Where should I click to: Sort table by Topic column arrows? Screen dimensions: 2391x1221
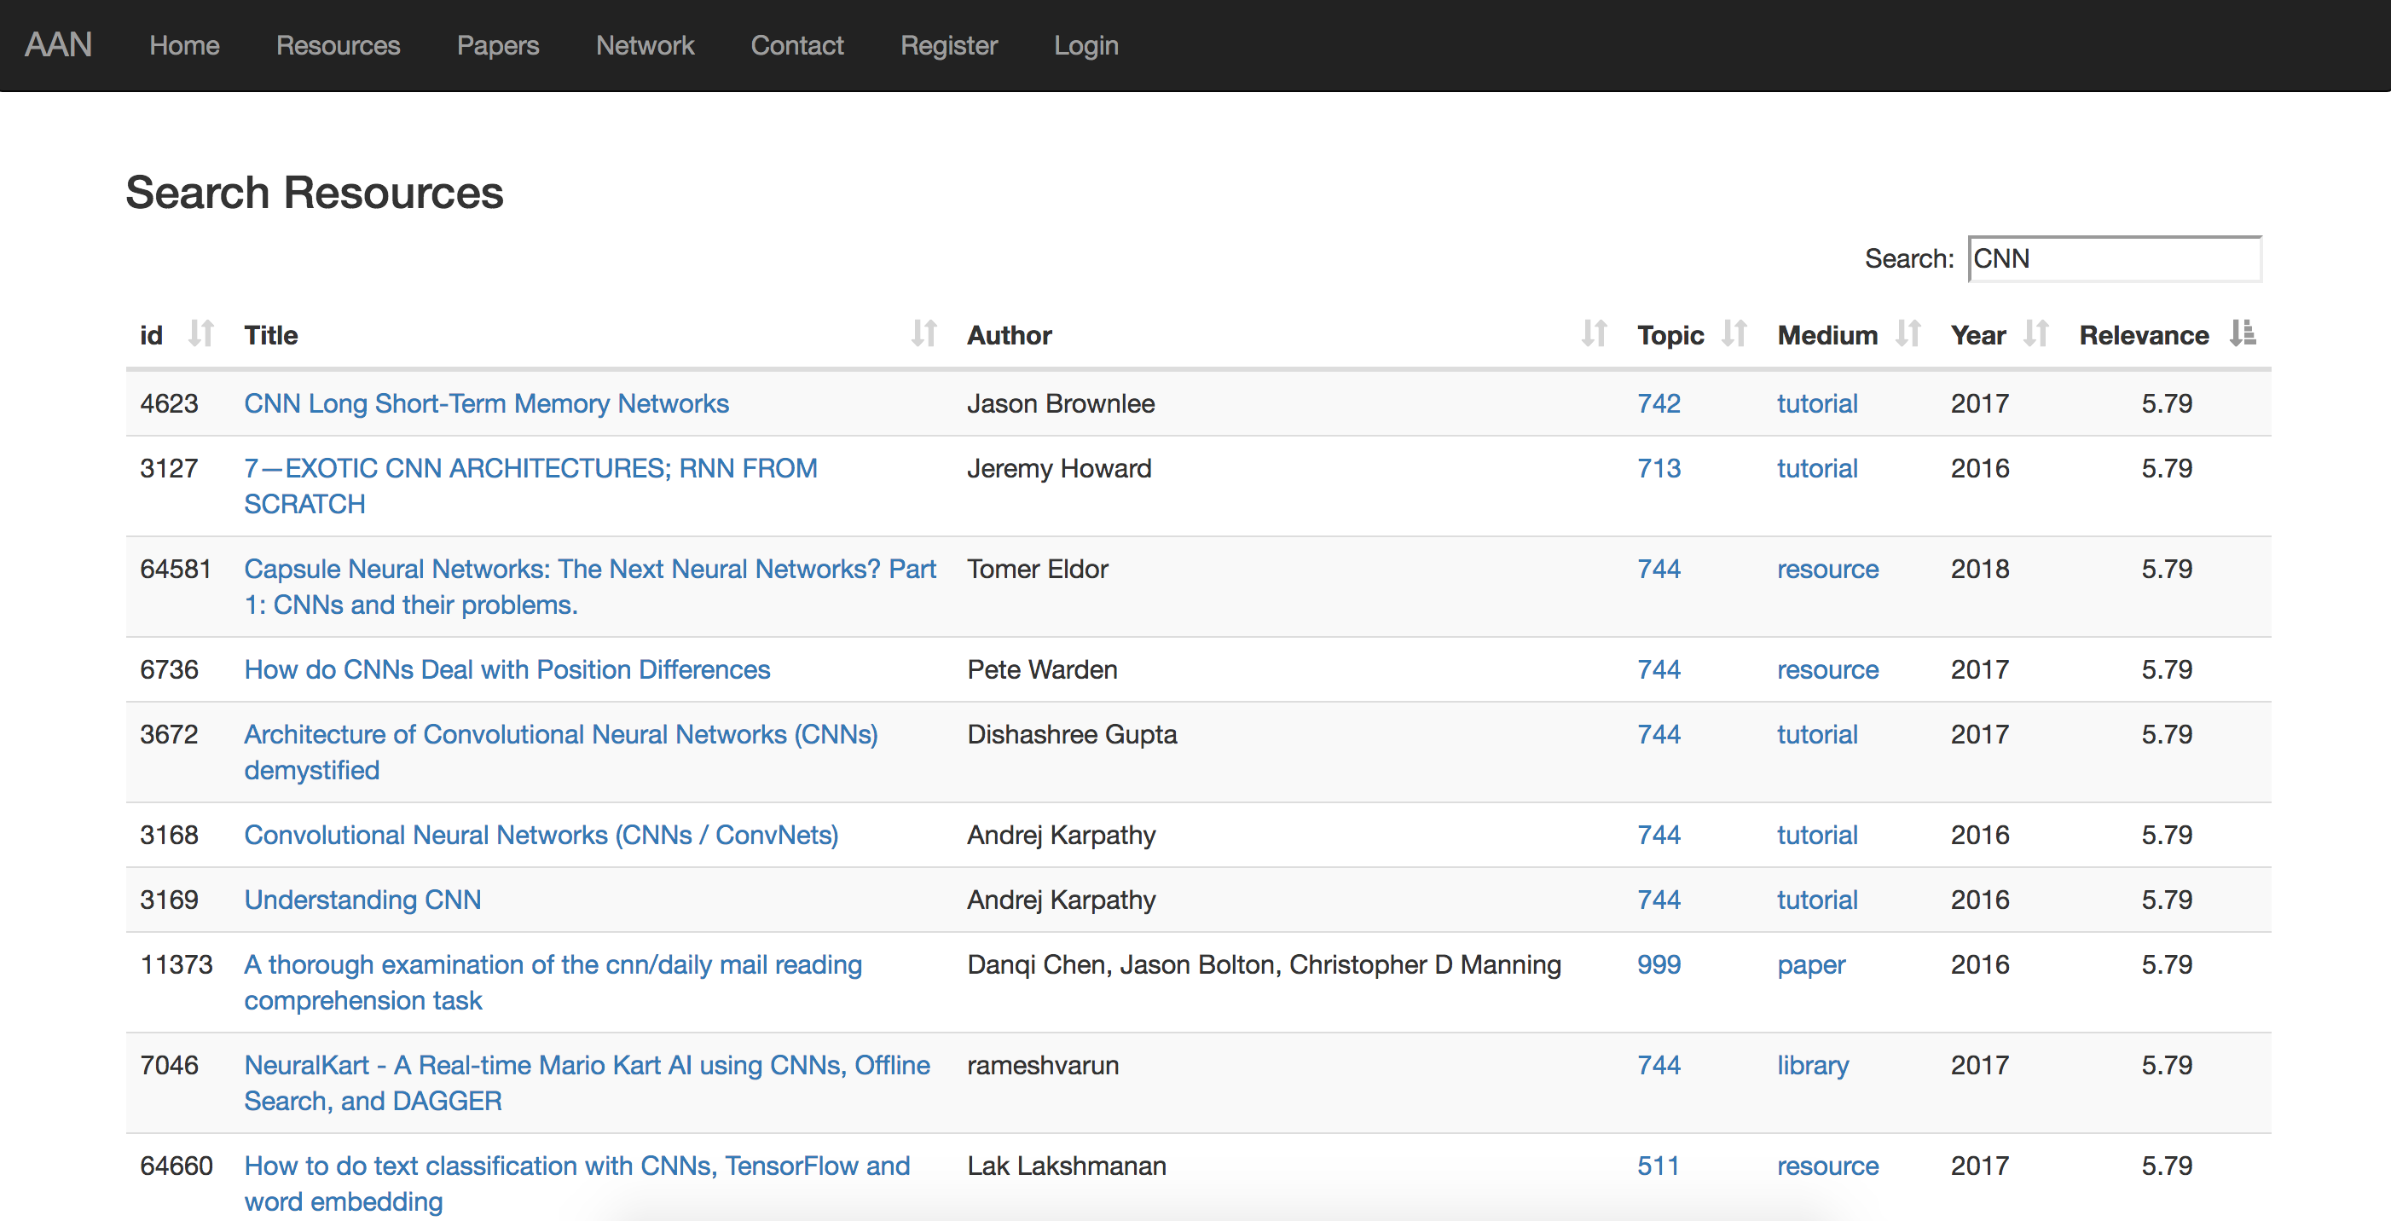tap(1734, 334)
